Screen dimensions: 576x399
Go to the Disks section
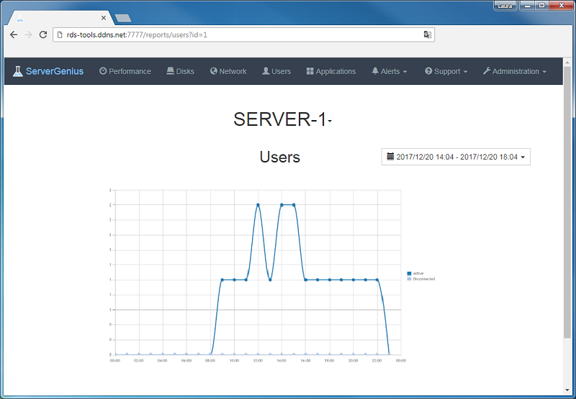pos(180,71)
